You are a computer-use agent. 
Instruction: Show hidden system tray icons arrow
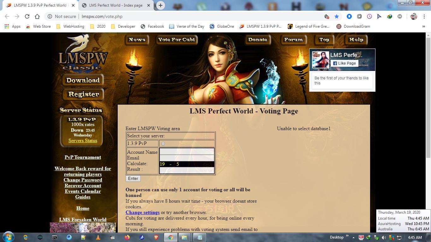click(x=353, y=237)
